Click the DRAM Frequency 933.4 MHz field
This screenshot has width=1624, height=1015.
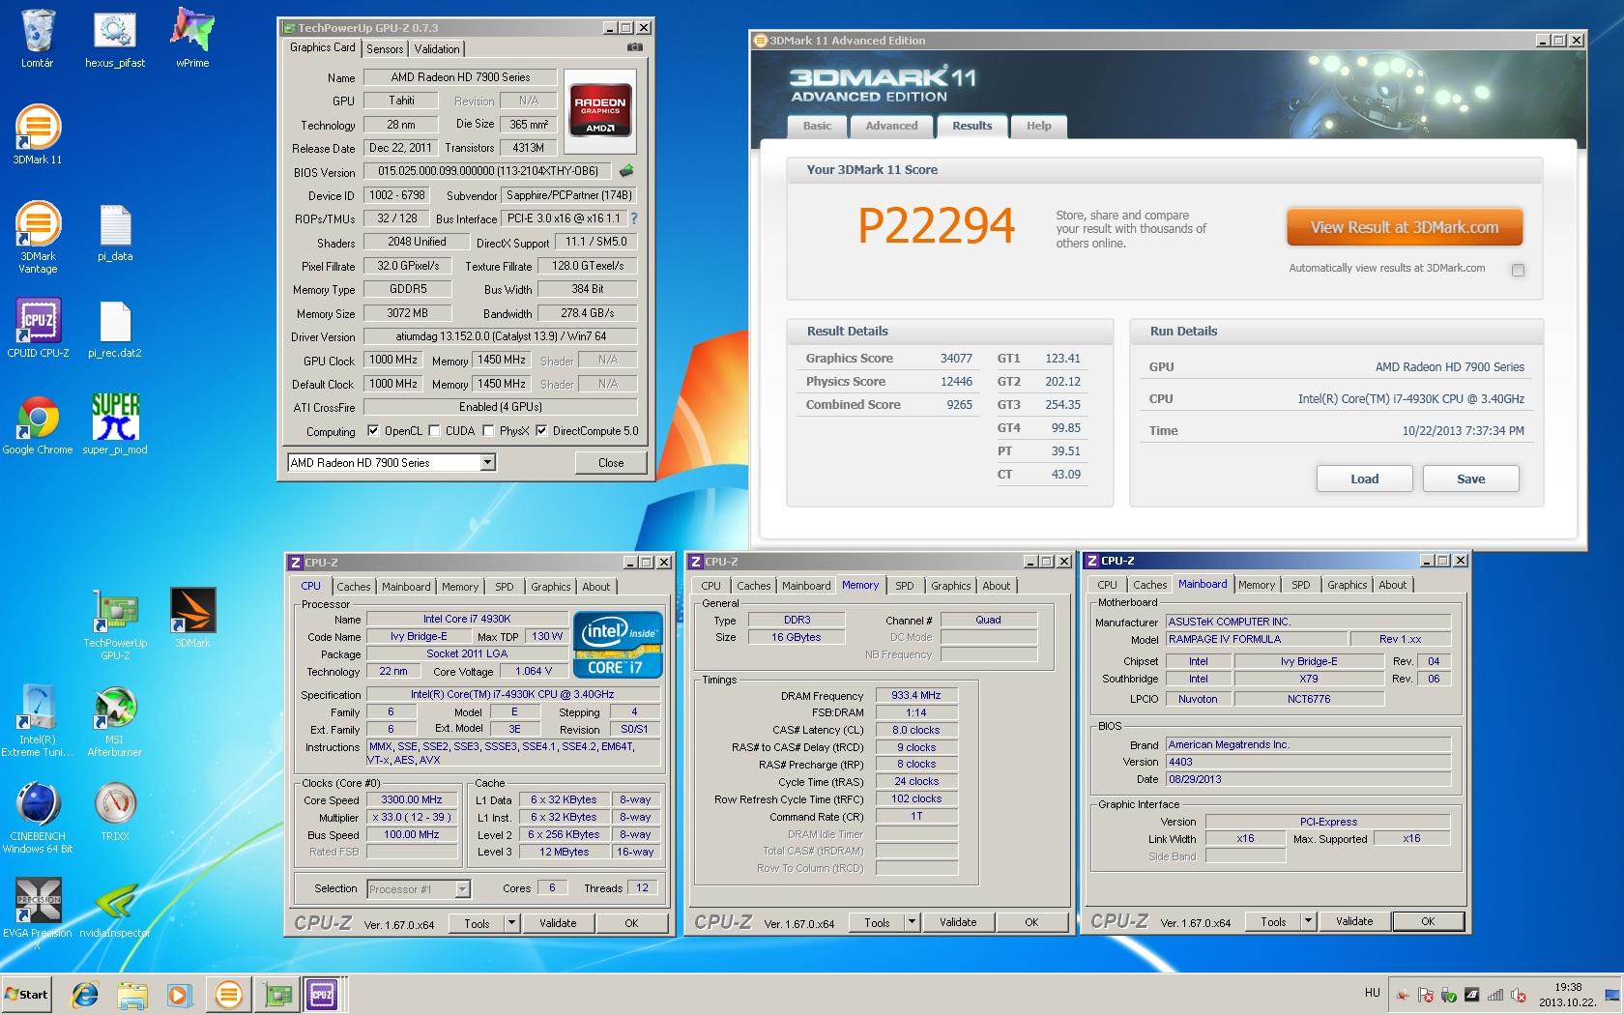[916, 695]
